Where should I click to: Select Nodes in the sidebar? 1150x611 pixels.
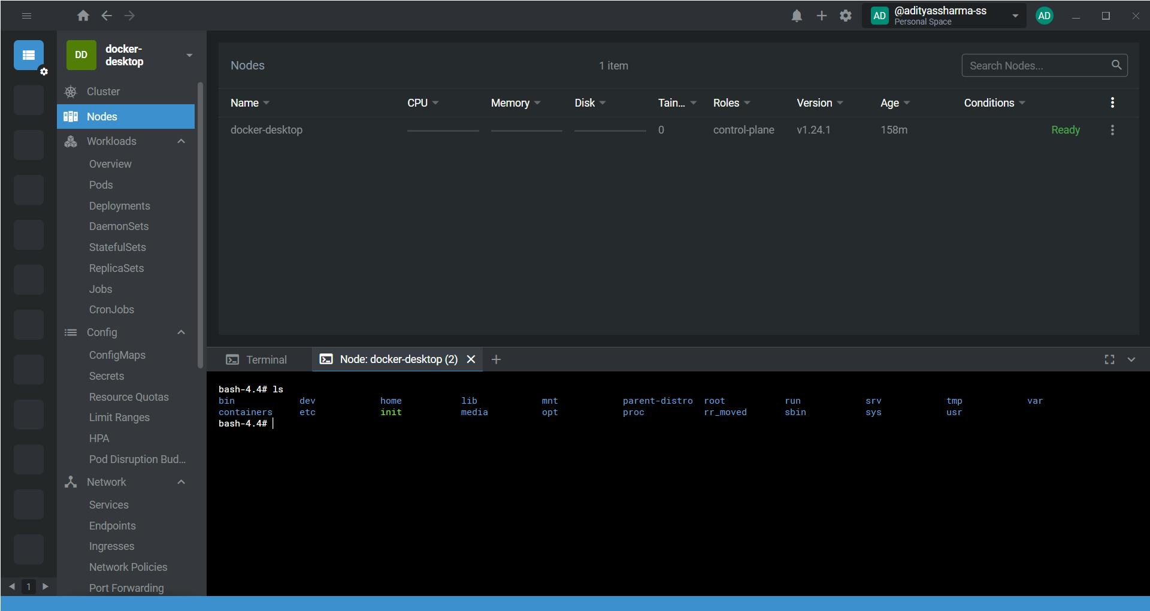pyautogui.click(x=126, y=117)
